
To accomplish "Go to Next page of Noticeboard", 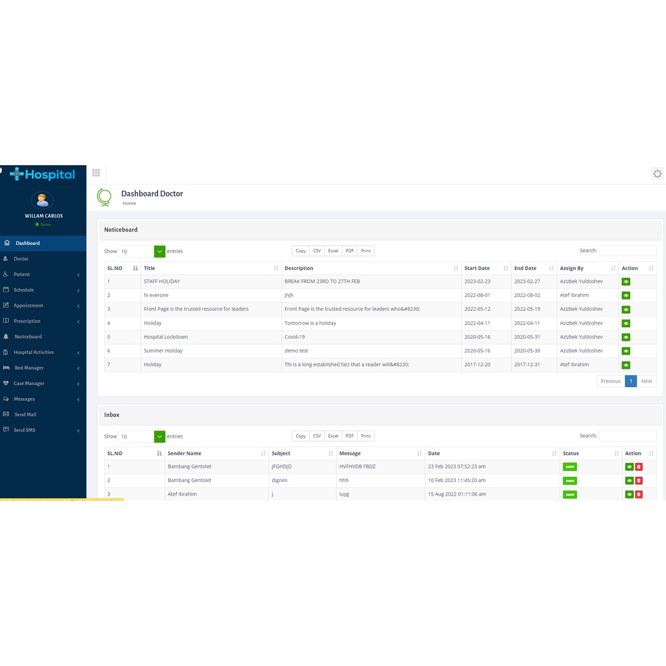I will click(x=646, y=381).
